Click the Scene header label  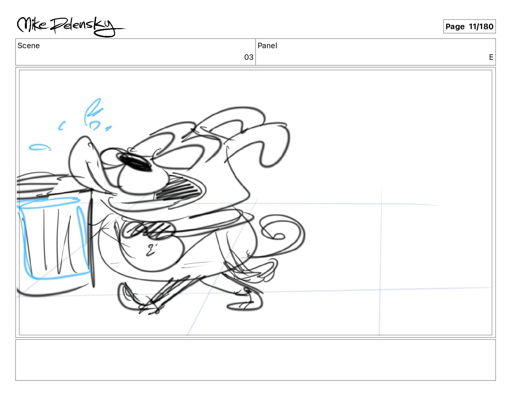28,46
